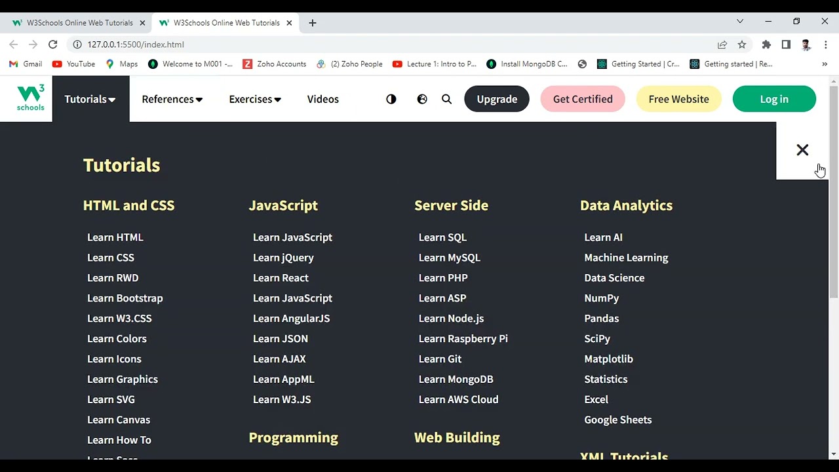Open Gmail bookmark

(x=26, y=64)
